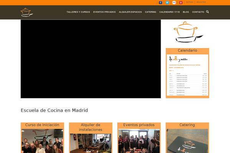Click the Alquiler de instalaciones room photo
The height and width of the screenshot is (153, 230).
click(x=90, y=143)
